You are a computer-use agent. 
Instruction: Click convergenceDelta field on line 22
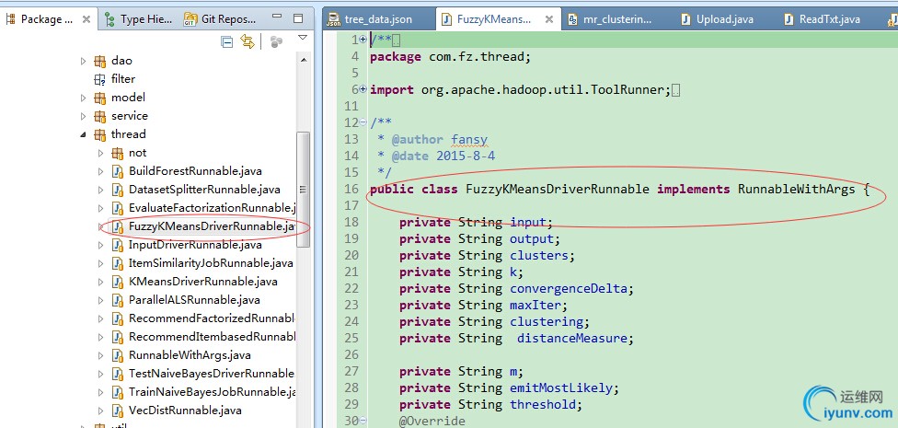click(x=568, y=289)
